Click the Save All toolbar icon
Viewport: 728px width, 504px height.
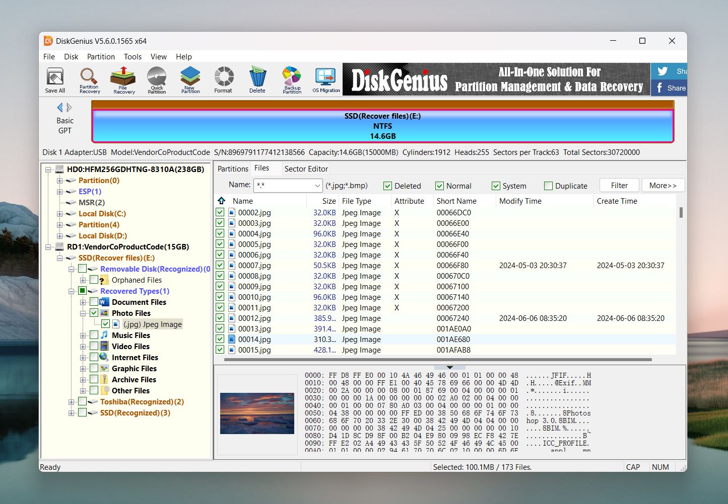click(x=55, y=80)
